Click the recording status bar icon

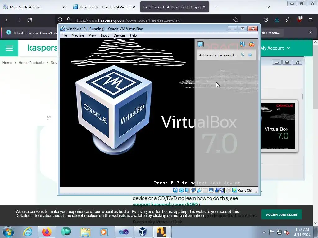pyautogui.click(x=217, y=190)
